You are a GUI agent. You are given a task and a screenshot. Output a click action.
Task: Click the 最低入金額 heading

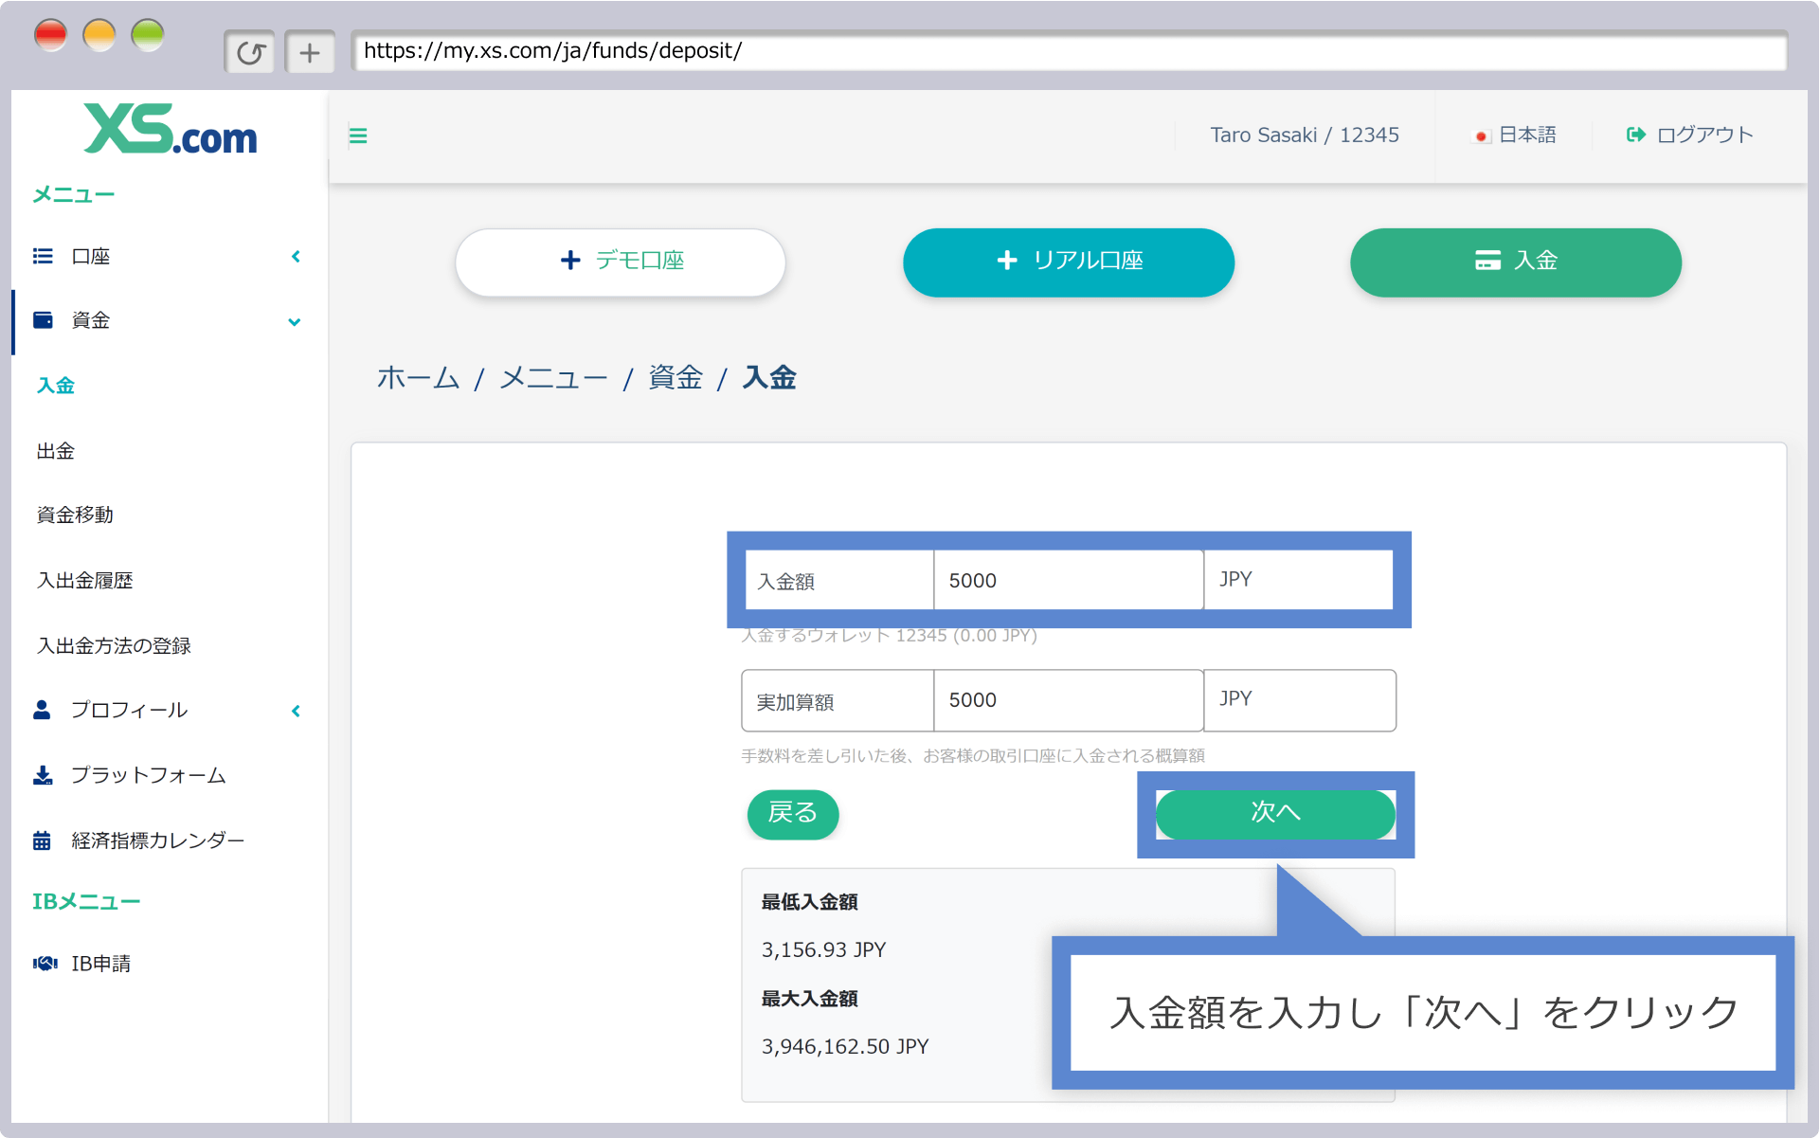809,902
